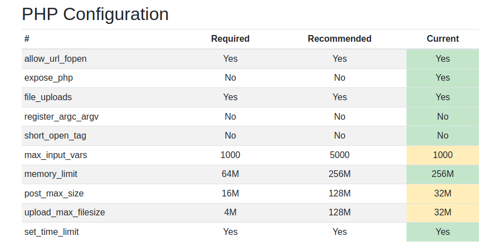Image resolution: width=494 pixels, height=251 pixels.
Task: Click the green current value for expose_php
Action: pos(442,78)
